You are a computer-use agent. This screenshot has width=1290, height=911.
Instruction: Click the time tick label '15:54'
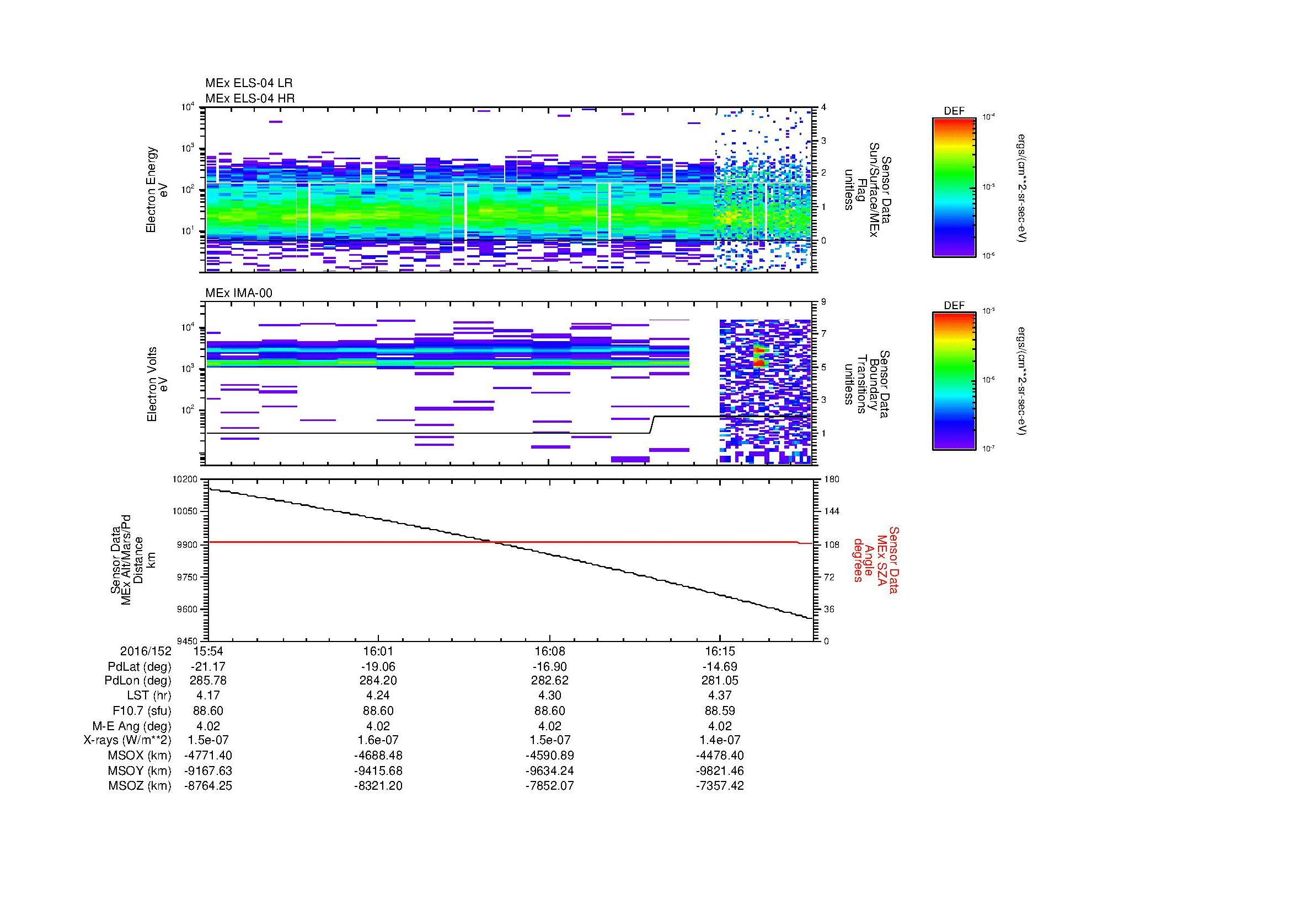[208, 651]
